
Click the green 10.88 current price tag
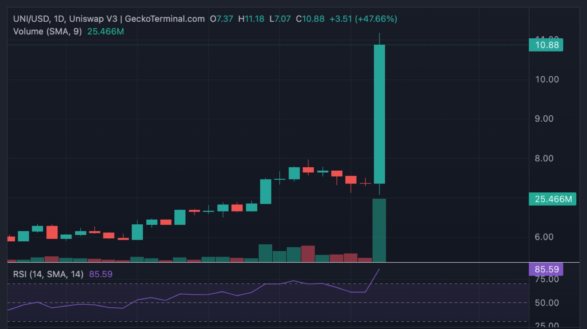click(x=545, y=45)
